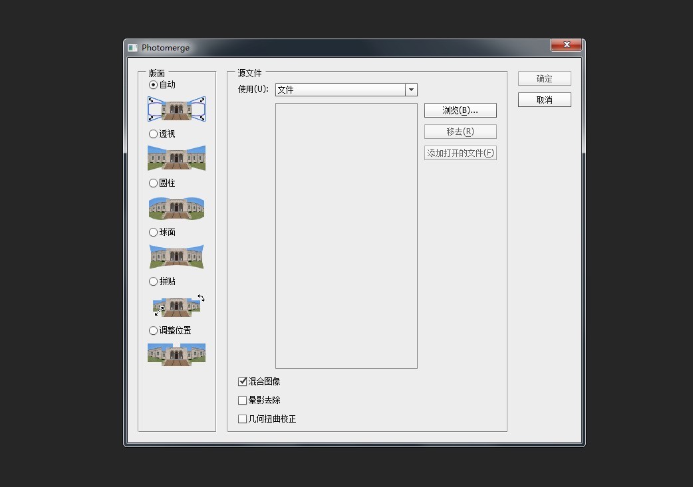The width and height of the screenshot is (693, 487).
Task: Click the 添加打开的文件(F) button
Action: [x=460, y=153]
